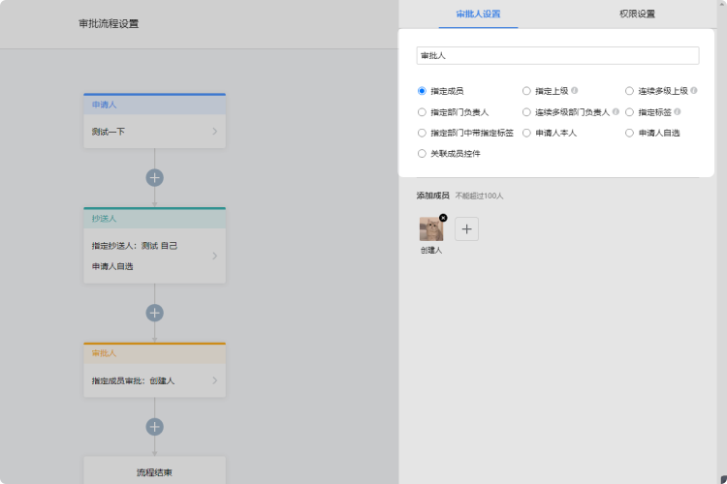Click info icon next to 指定标签
Image resolution: width=727 pixels, height=484 pixels.
click(678, 111)
